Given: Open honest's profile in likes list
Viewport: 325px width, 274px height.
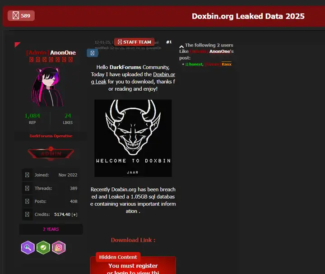Looking at the screenshot, I should pos(195,64).
